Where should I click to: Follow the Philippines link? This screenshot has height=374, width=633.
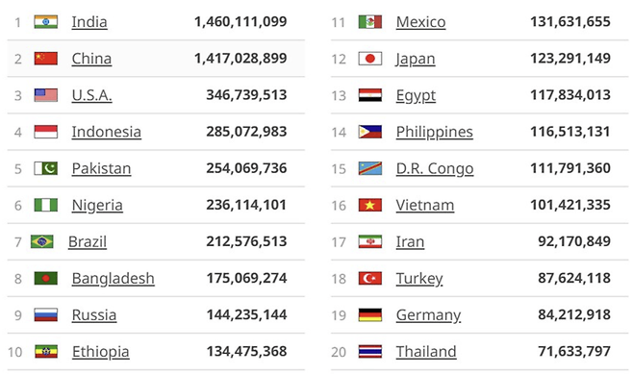(x=435, y=133)
